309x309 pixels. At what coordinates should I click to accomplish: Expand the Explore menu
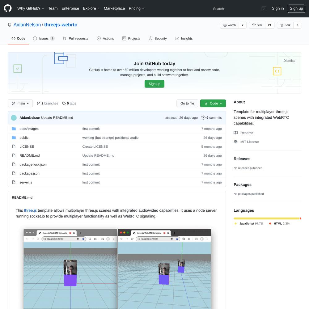91,8
